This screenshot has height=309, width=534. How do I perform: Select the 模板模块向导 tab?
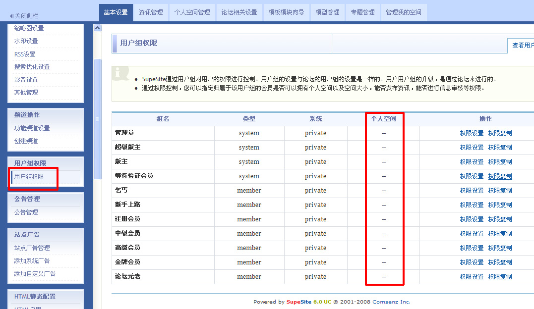pos(286,12)
